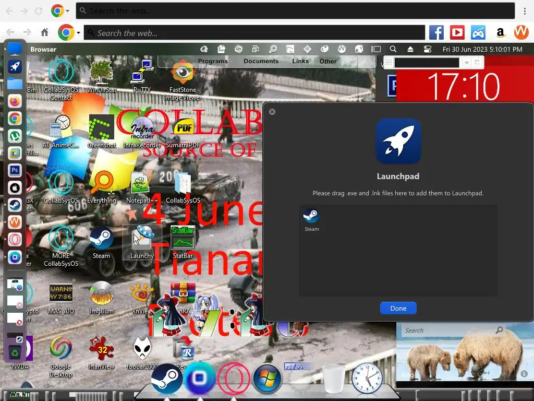
Task: Click the Apple logo icon in left dock
Action: point(15,187)
